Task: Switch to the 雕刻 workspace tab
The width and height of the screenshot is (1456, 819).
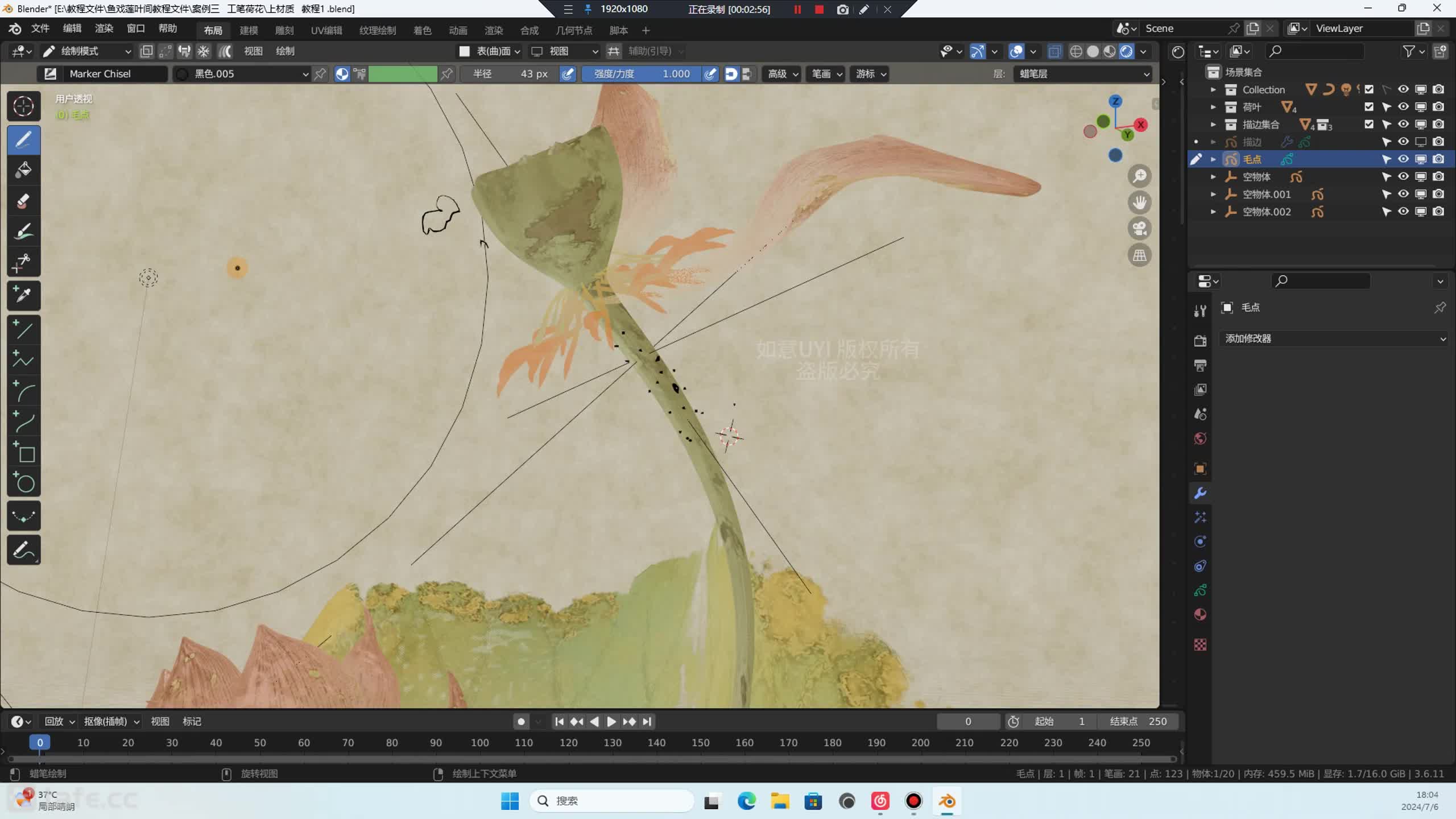Action: pyautogui.click(x=284, y=30)
